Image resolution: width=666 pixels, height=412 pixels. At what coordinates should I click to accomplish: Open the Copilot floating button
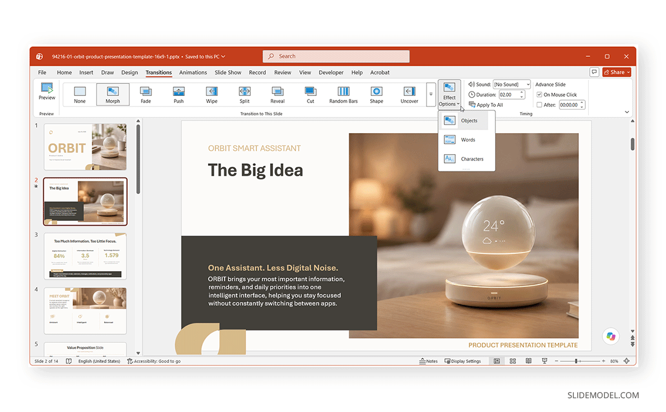coord(611,336)
